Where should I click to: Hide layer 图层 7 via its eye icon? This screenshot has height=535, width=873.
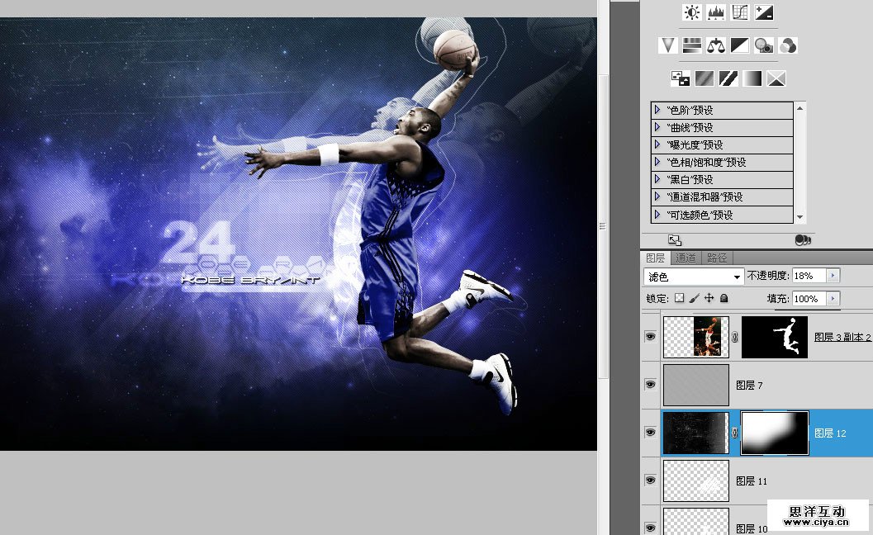pyautogui.click(x=651, y=385)
